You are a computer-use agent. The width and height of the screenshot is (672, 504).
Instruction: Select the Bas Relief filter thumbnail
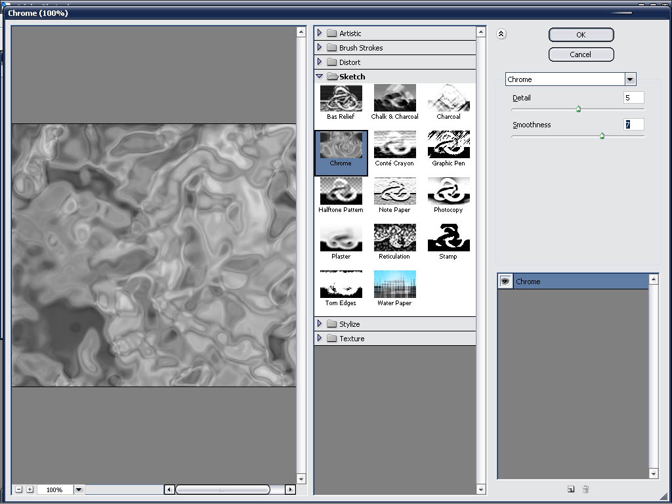341,98
